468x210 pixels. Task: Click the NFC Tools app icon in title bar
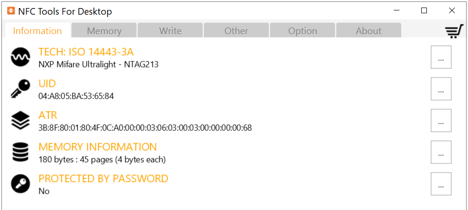point(11,11)
